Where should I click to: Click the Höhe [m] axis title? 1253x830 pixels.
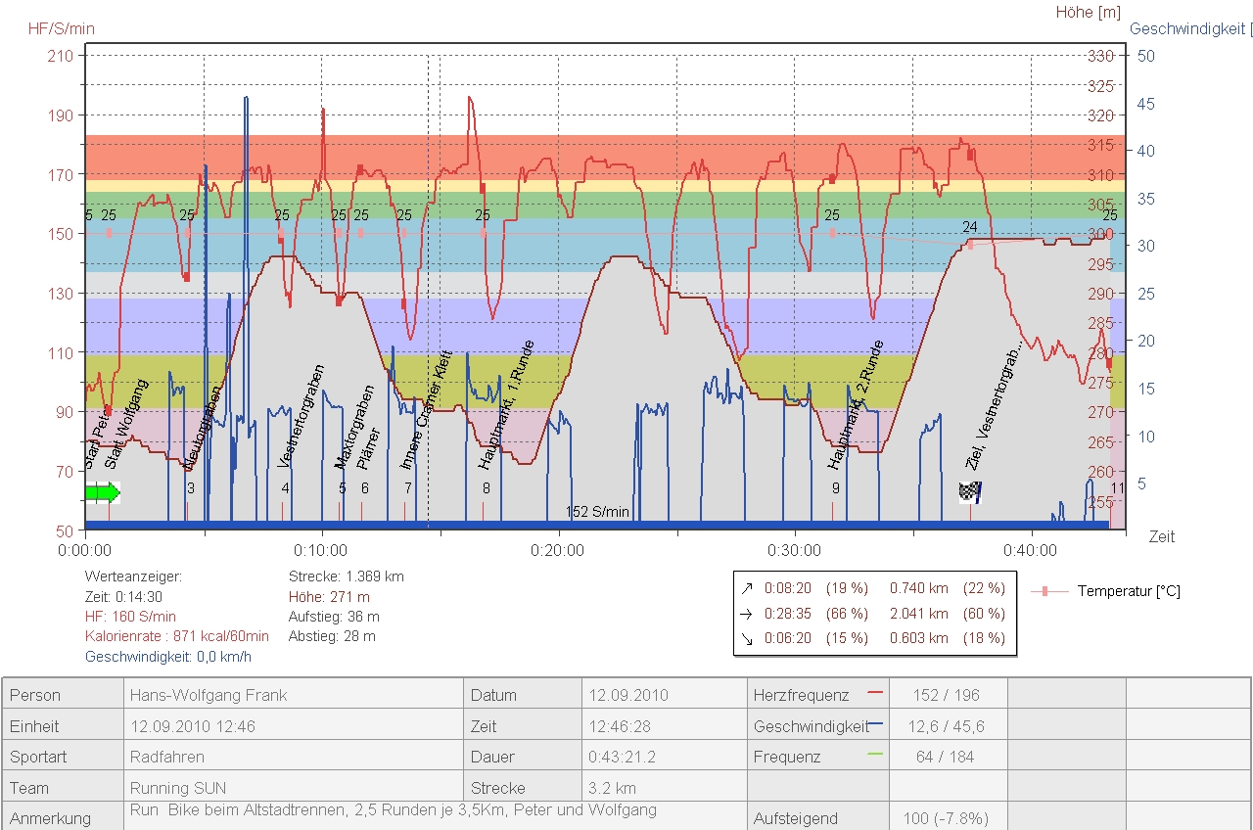point(1088,13)
